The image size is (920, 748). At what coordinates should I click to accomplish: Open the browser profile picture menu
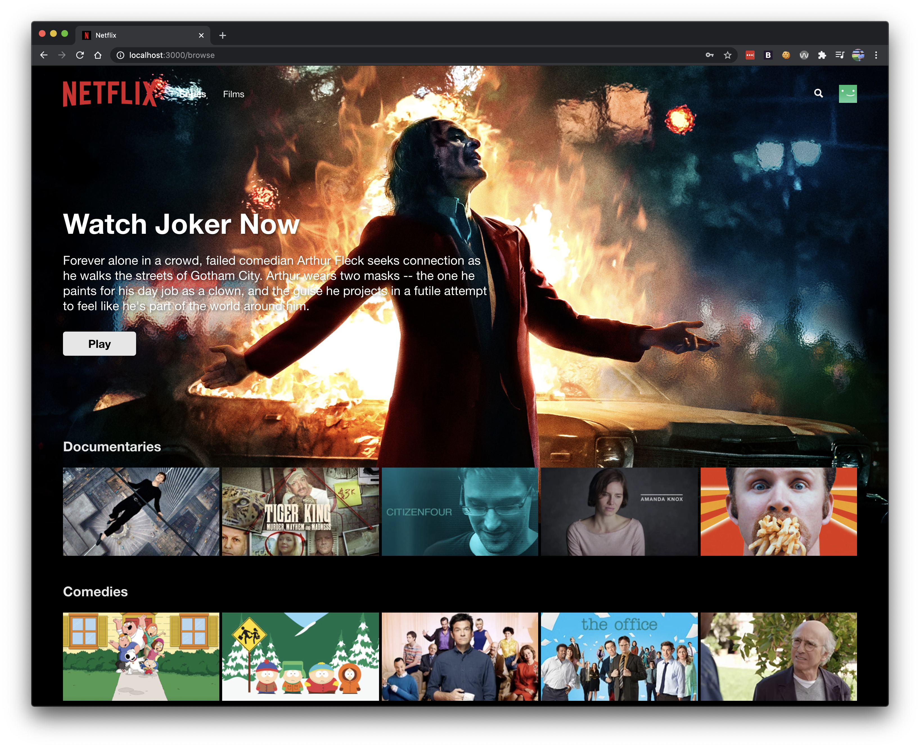pyautogui.click(x=858, y=55)
